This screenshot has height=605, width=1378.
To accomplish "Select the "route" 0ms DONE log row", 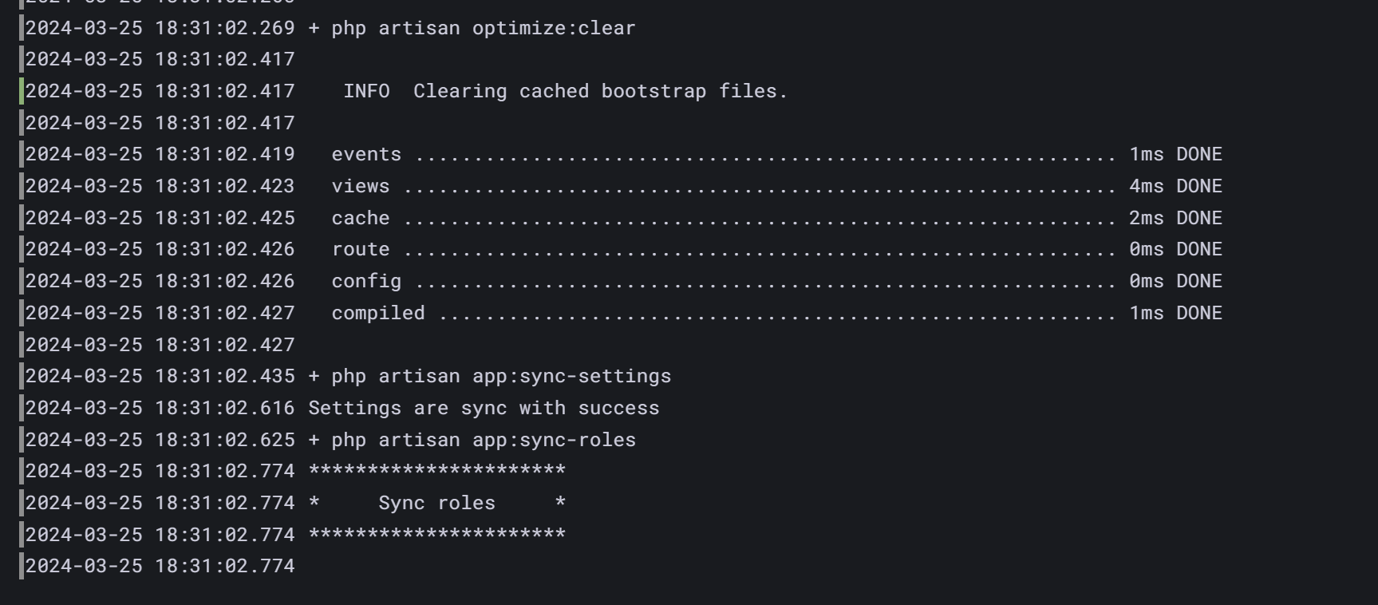I will (x=776, y=250).
